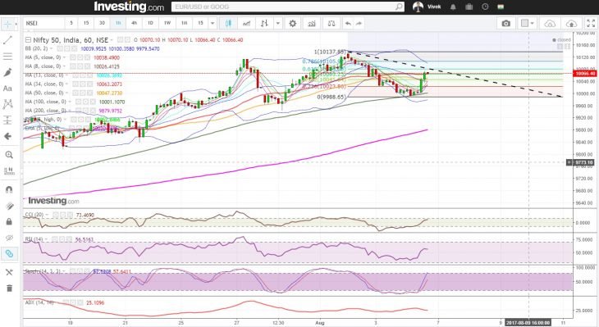Switch to 1D interval

pos(150,23)
